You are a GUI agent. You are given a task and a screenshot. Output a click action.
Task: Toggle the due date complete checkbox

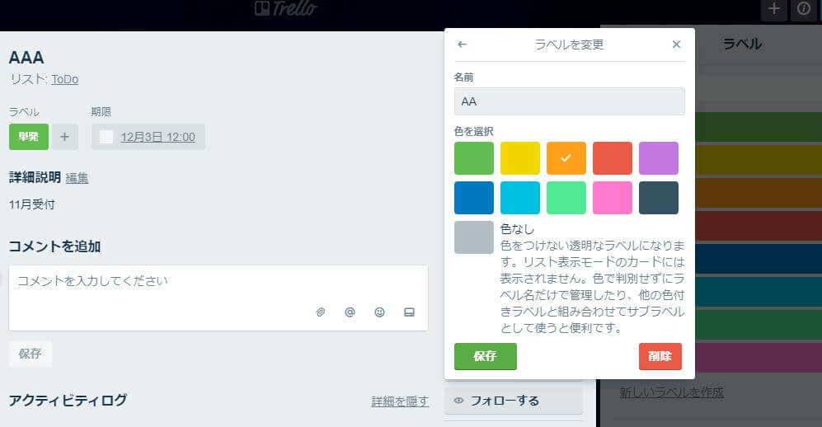[106, 137]
